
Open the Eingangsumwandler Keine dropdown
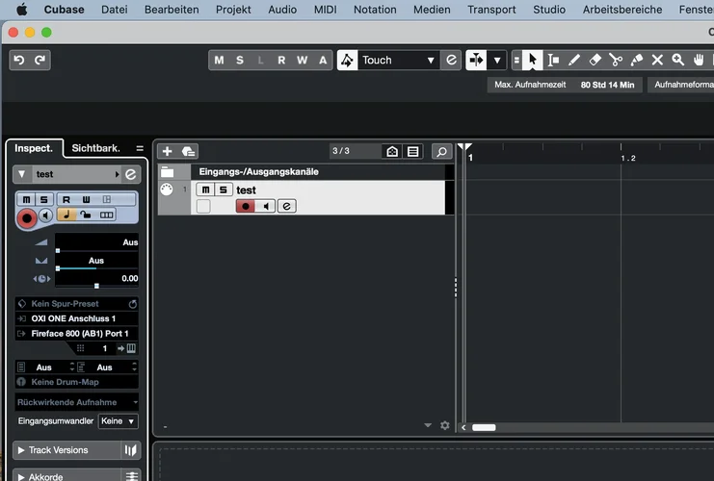pos(119,421)
